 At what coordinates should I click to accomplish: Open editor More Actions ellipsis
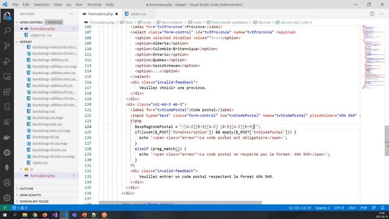click(x=381, y=14)
